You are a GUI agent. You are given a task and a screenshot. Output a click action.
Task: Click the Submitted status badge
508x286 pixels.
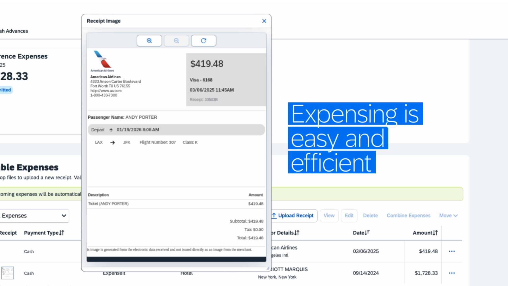[x=6, y=90]
